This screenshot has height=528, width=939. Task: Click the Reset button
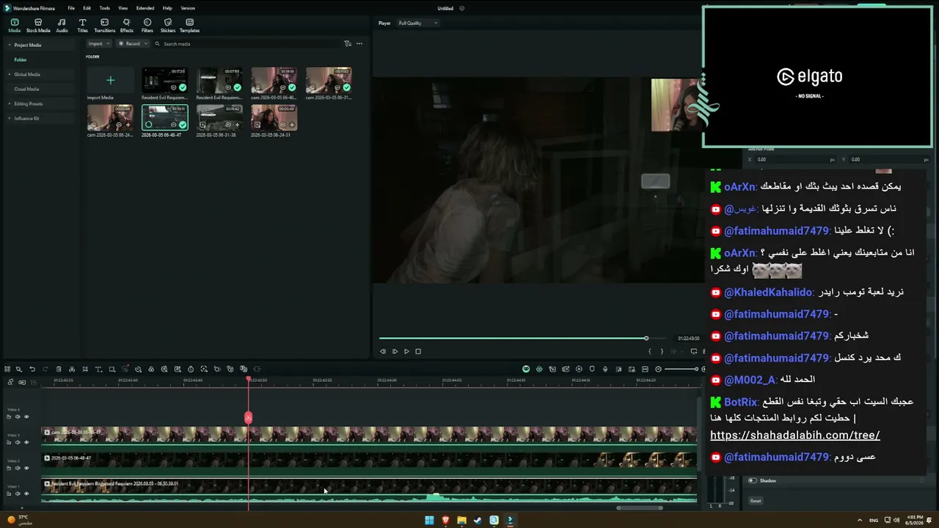tap(756, 501)
